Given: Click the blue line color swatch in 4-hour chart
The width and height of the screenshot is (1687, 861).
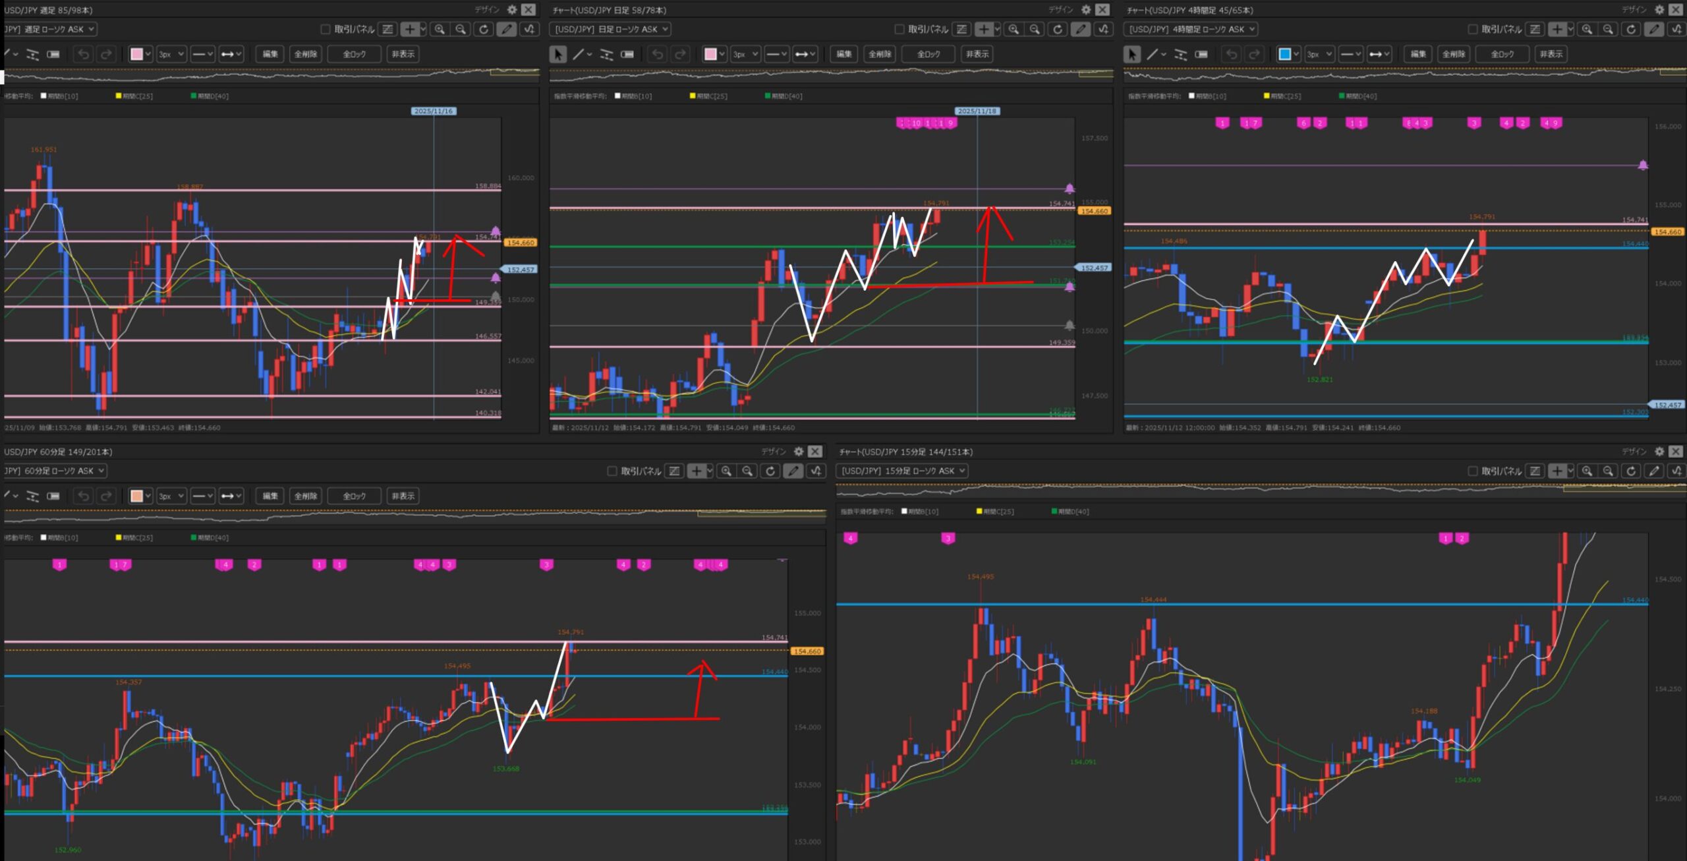Looking at the screenshot, I should (1284, 54).
